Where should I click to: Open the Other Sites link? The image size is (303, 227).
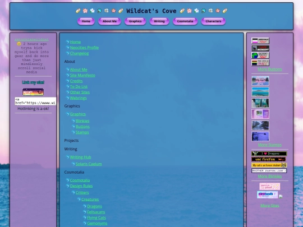coord(80,92)
